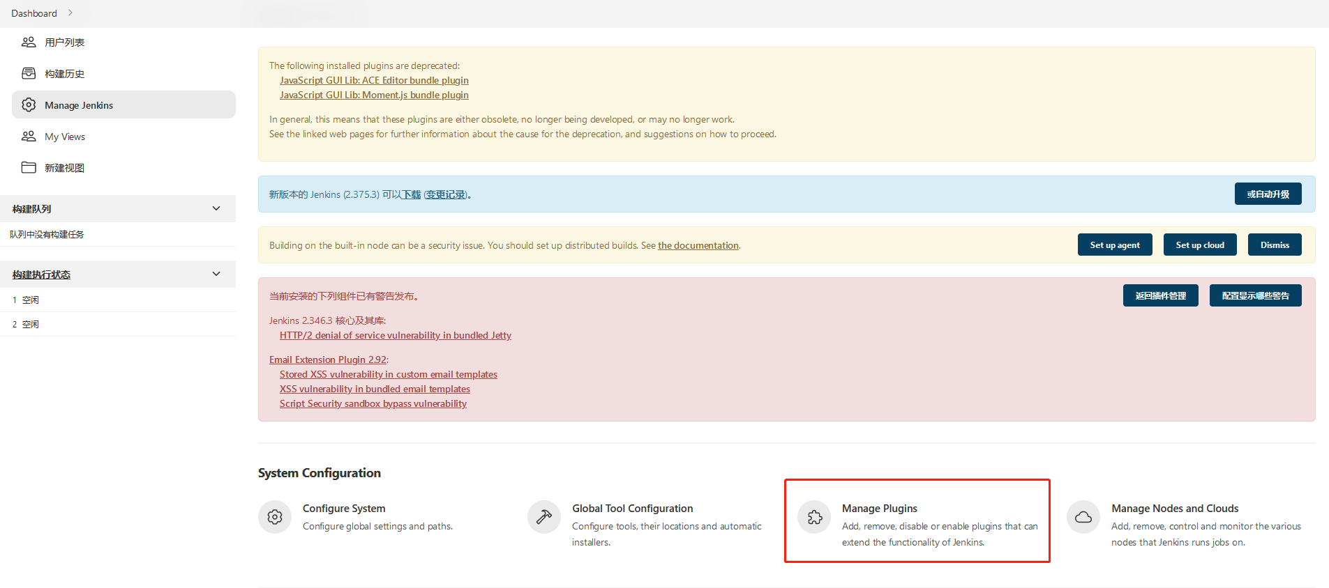
Task: Open XSS vulnerability in bundled email templates link
Action: tap(375, 389)
